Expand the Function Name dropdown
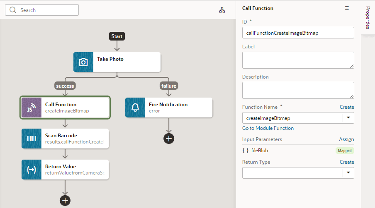Screen dimensions: 375x208 pyautogui.click(x=348, y=117)
